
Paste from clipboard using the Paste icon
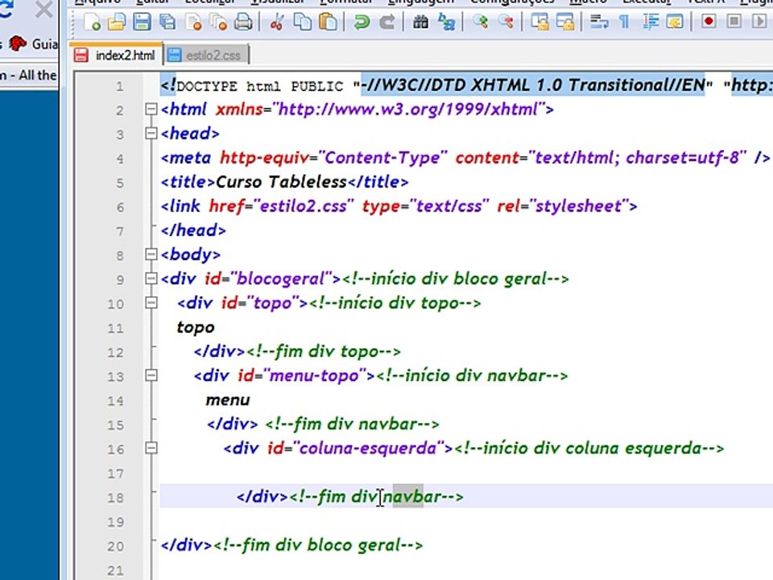(328, 22)
